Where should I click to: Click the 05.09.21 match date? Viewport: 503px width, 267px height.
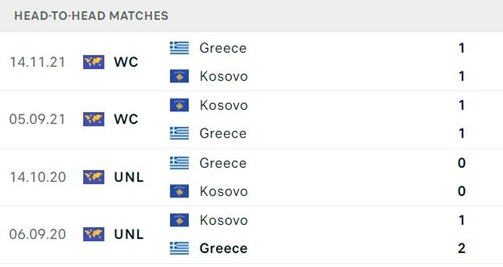37,119
